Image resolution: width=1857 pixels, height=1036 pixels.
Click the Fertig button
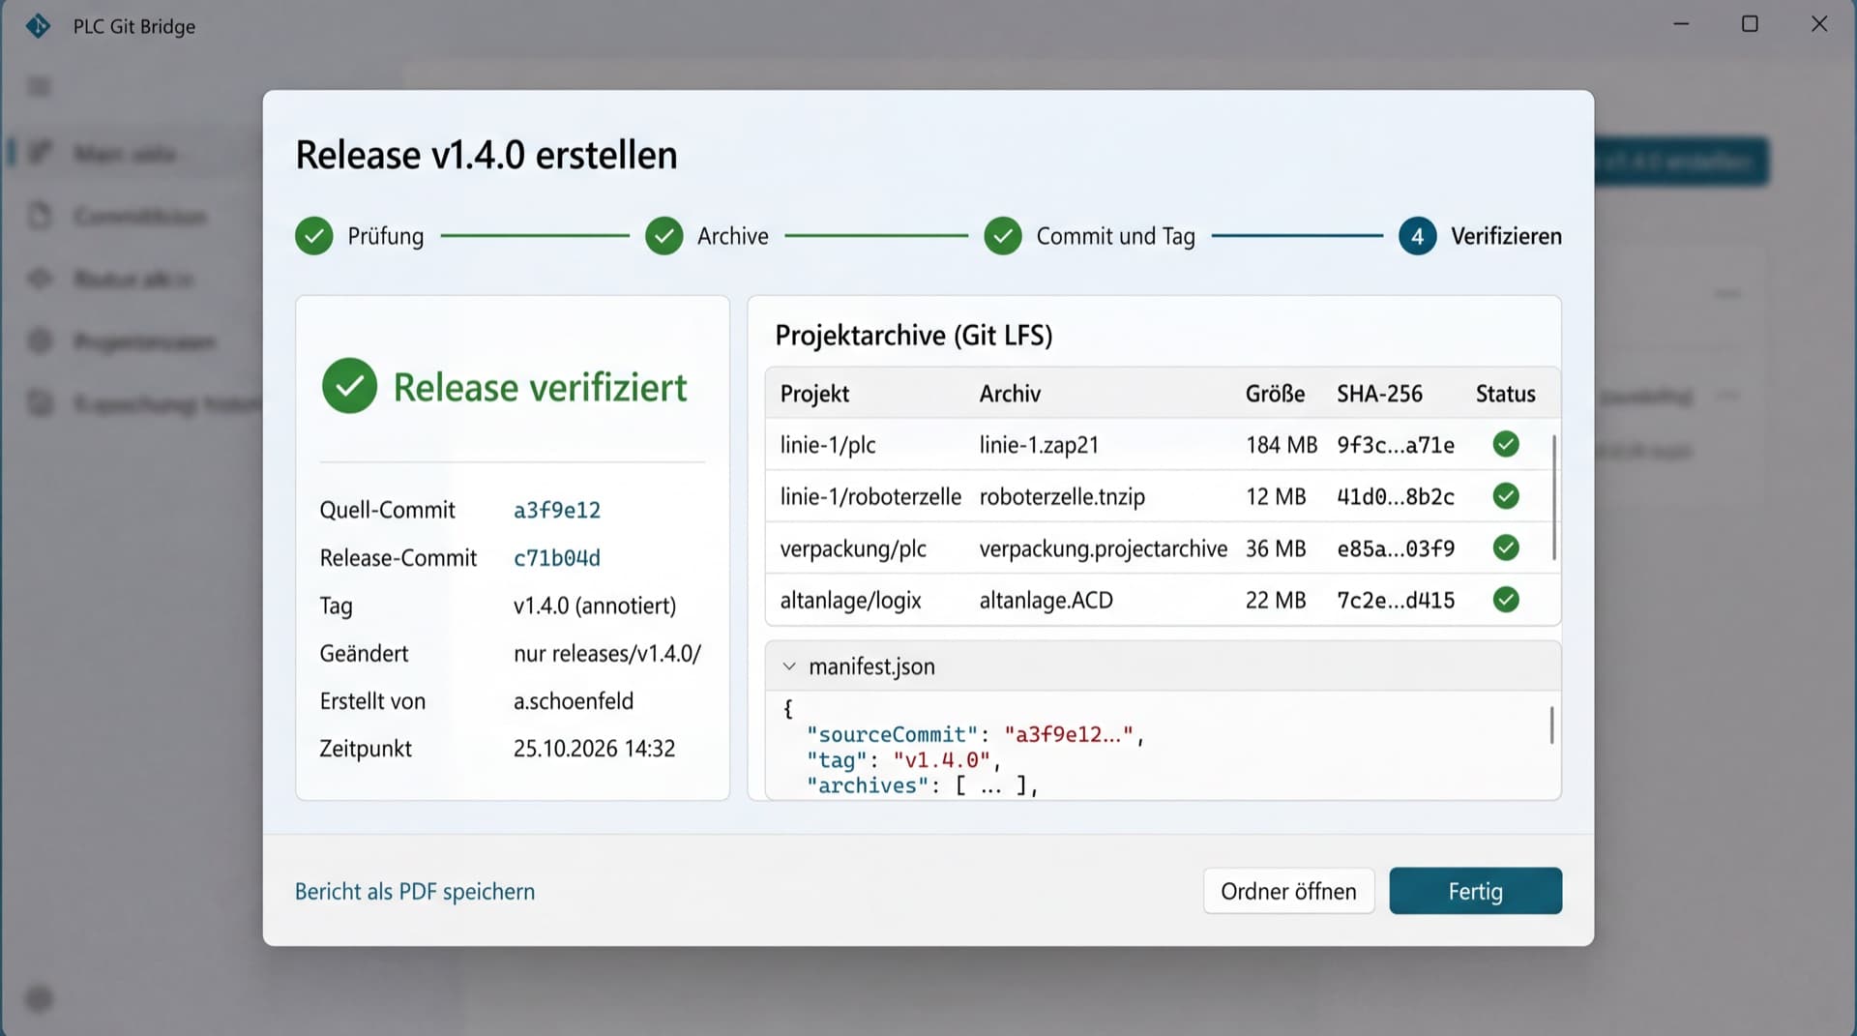[x=1475, y=891]
